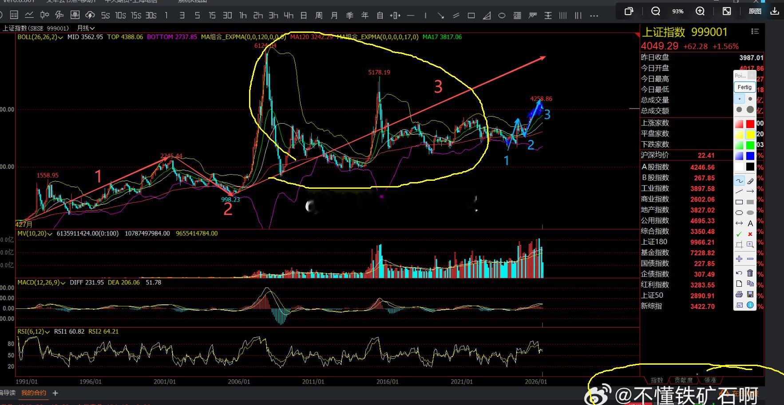Click the Fertig button in the drawing palette
This screenshot has height=405, width=784.
744,87
